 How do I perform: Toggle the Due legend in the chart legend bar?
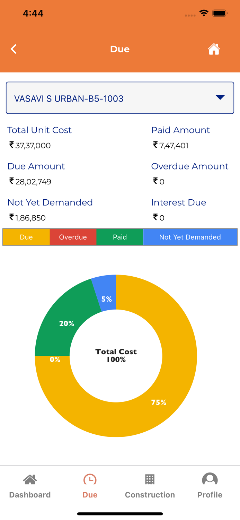(x=26, y=237)
